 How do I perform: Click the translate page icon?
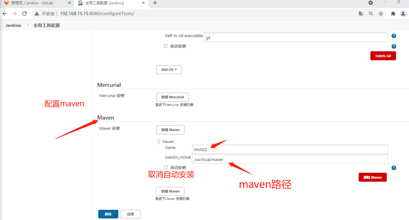(361, 14)
